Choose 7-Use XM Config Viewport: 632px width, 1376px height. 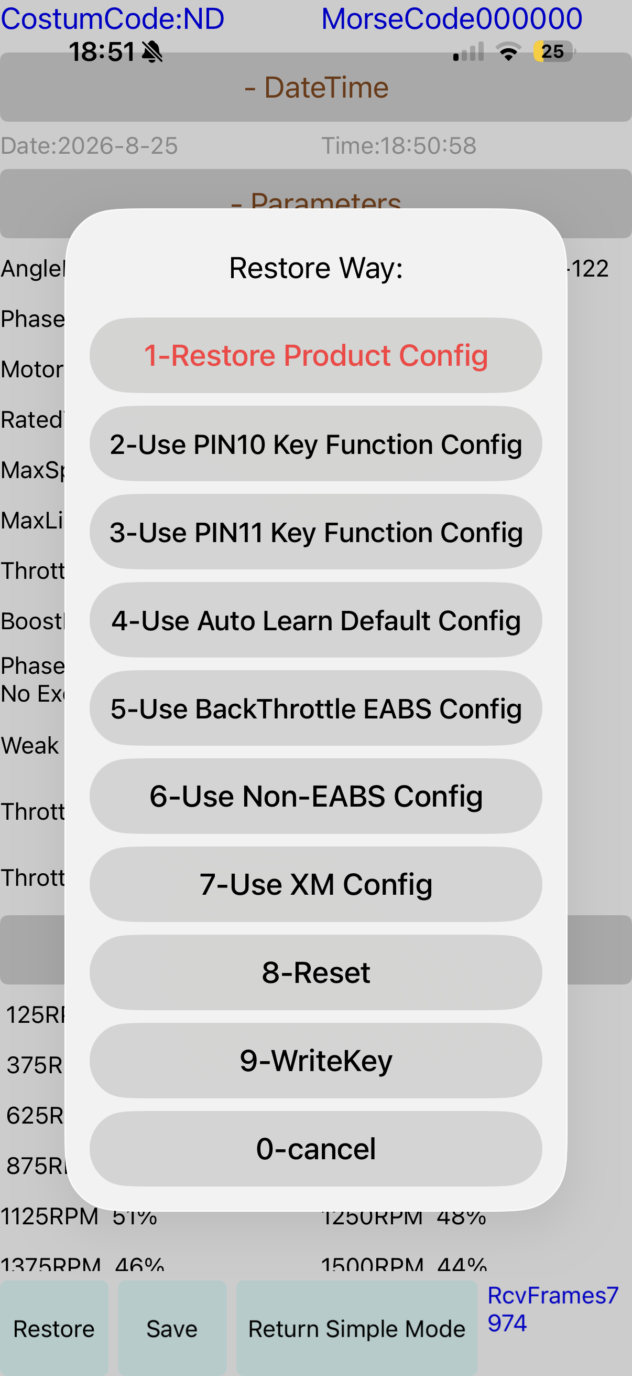tap(315, 884)
